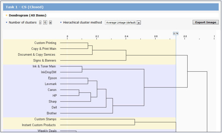Click the 0 tick on the scale
This screenshot has width=222, height=133.
[67, 37]
